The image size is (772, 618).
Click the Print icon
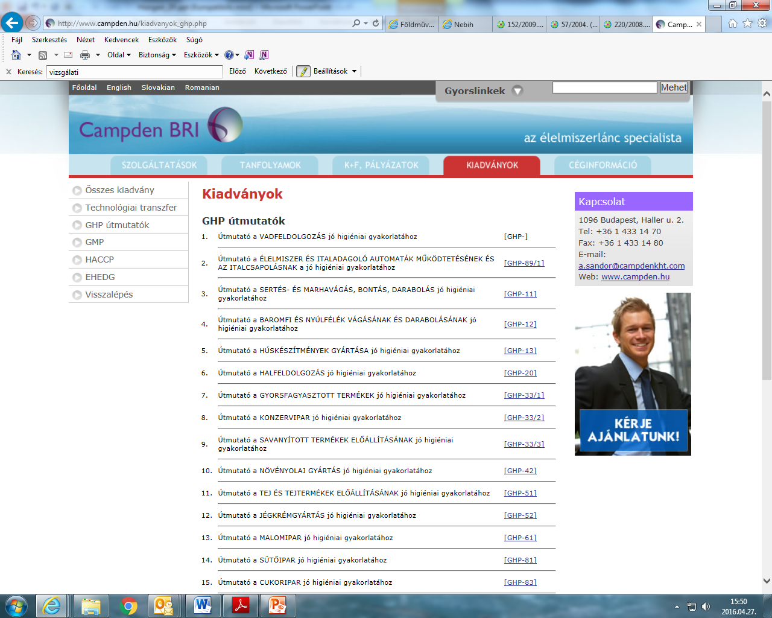pyautogui.click(x=85, y=55)
